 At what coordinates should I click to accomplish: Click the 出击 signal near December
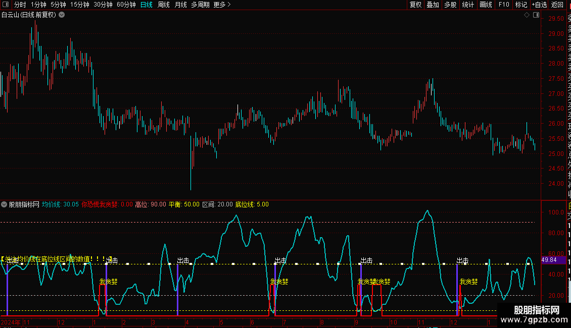[x=462, y=260]
